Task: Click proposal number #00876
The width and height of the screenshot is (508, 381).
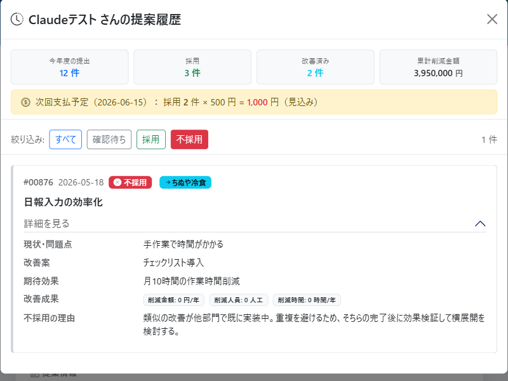Action: point(38,182)
